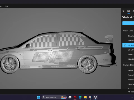Image resolution: width=134 pixels, height=100 pixels.
Task: Select the Specular texture option
Action: pos(131,80)
